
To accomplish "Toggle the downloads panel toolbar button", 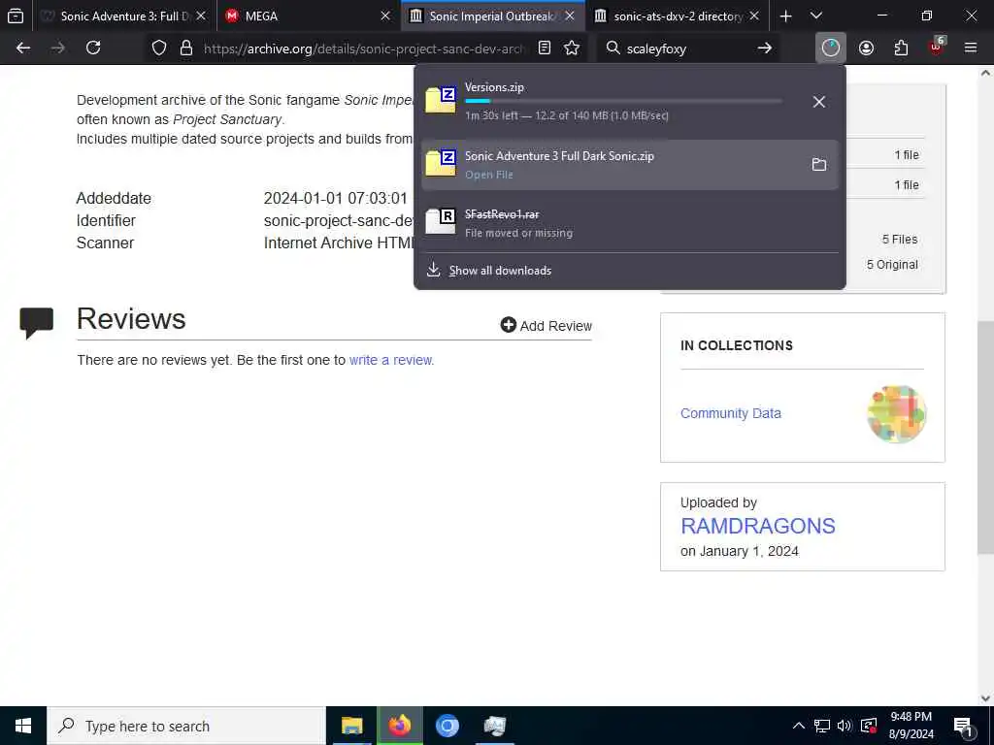I will pyautogui.click(x=831, y=49).
